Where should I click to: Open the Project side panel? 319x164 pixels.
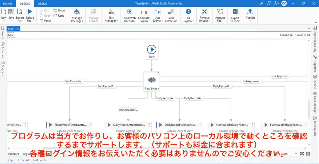[3, 33]
